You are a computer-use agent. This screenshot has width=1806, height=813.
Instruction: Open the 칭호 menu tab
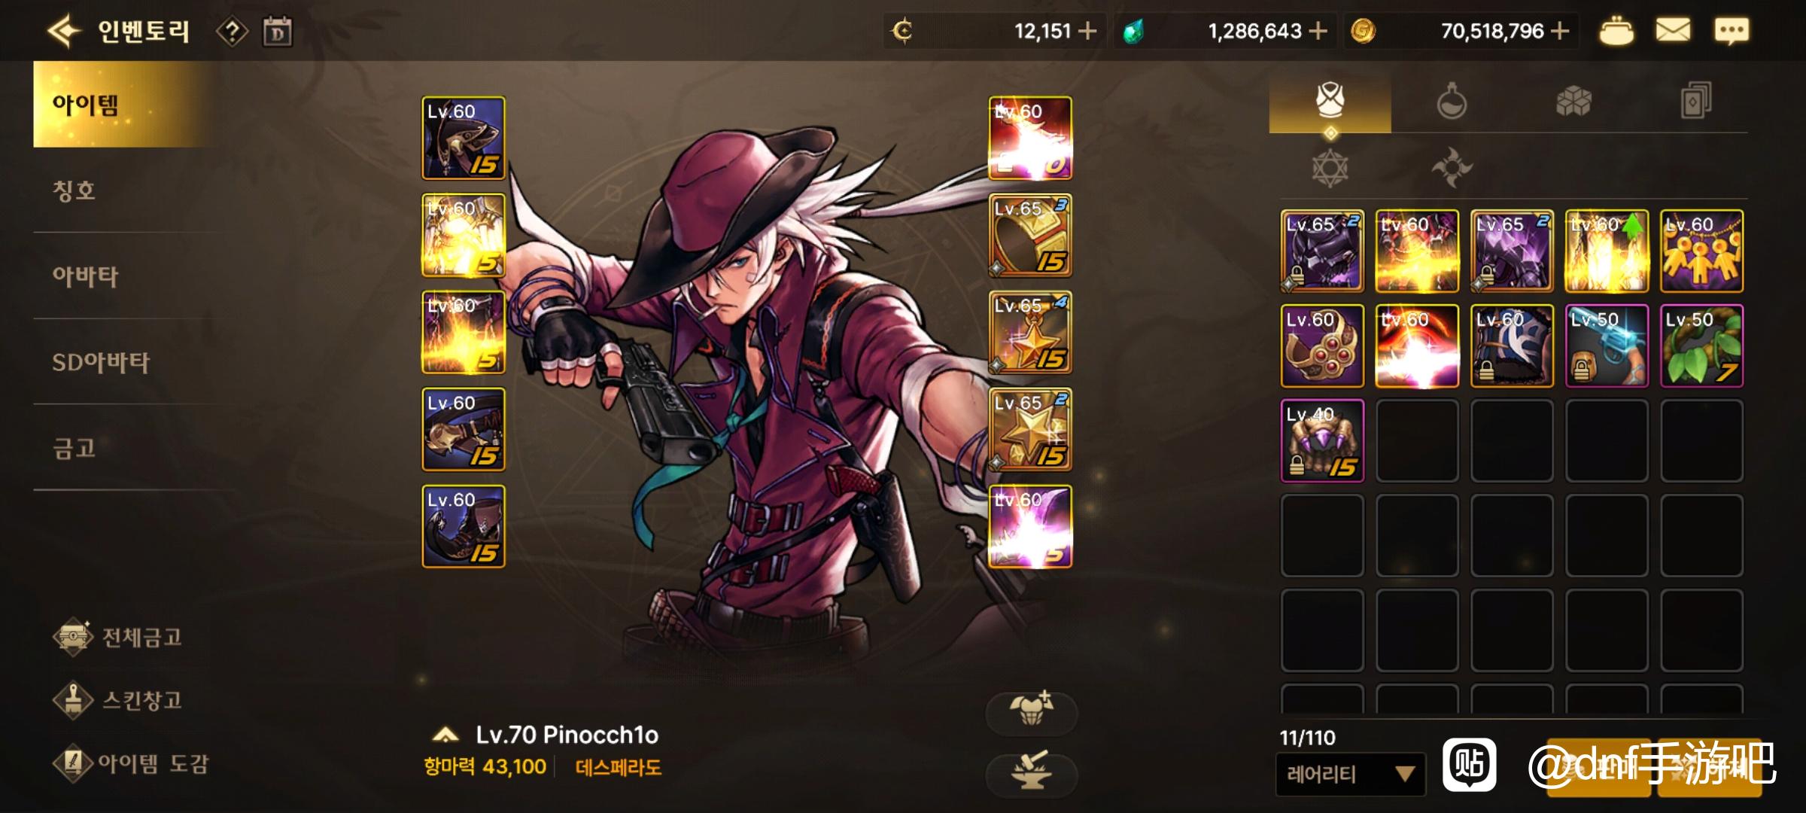pyautogui.click(x=74, y=190)
